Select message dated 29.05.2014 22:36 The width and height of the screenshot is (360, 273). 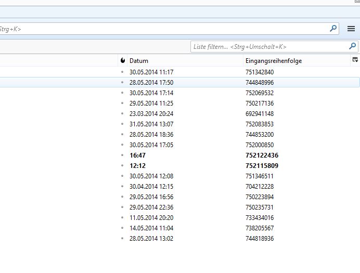[x=151, y=207]
